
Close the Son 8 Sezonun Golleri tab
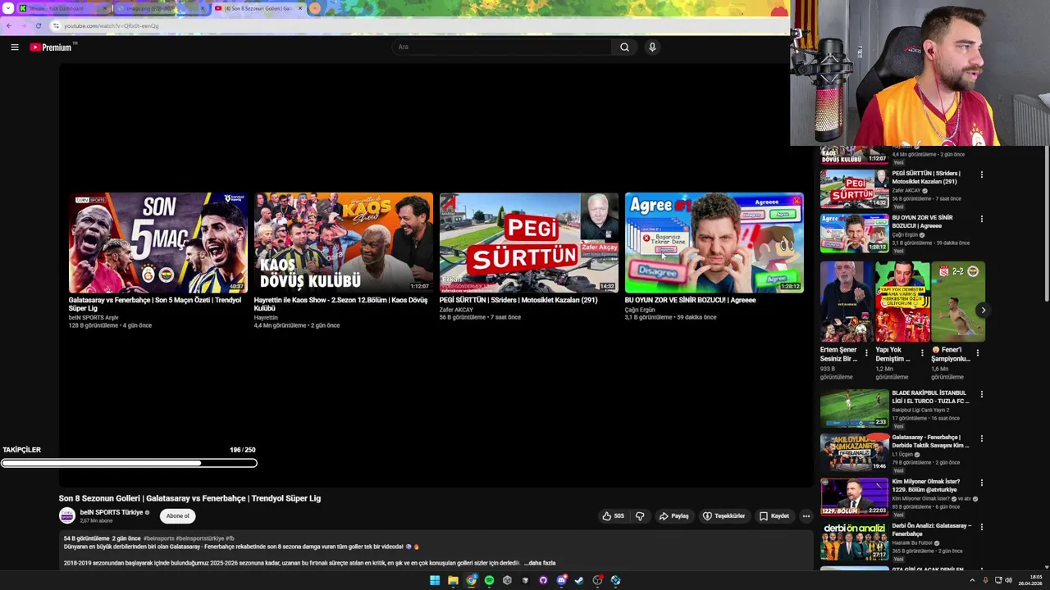click(299, 8)
